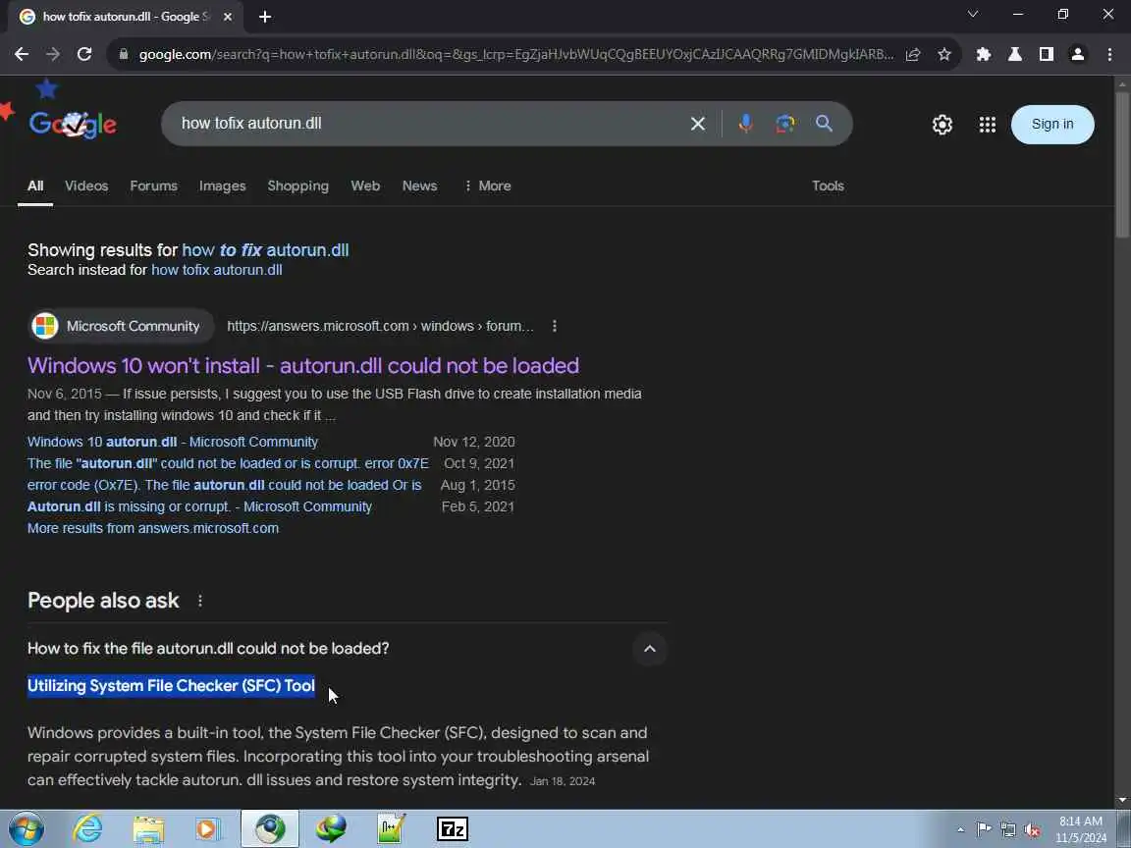Click highlighted System File Checker text

point(171,686)
